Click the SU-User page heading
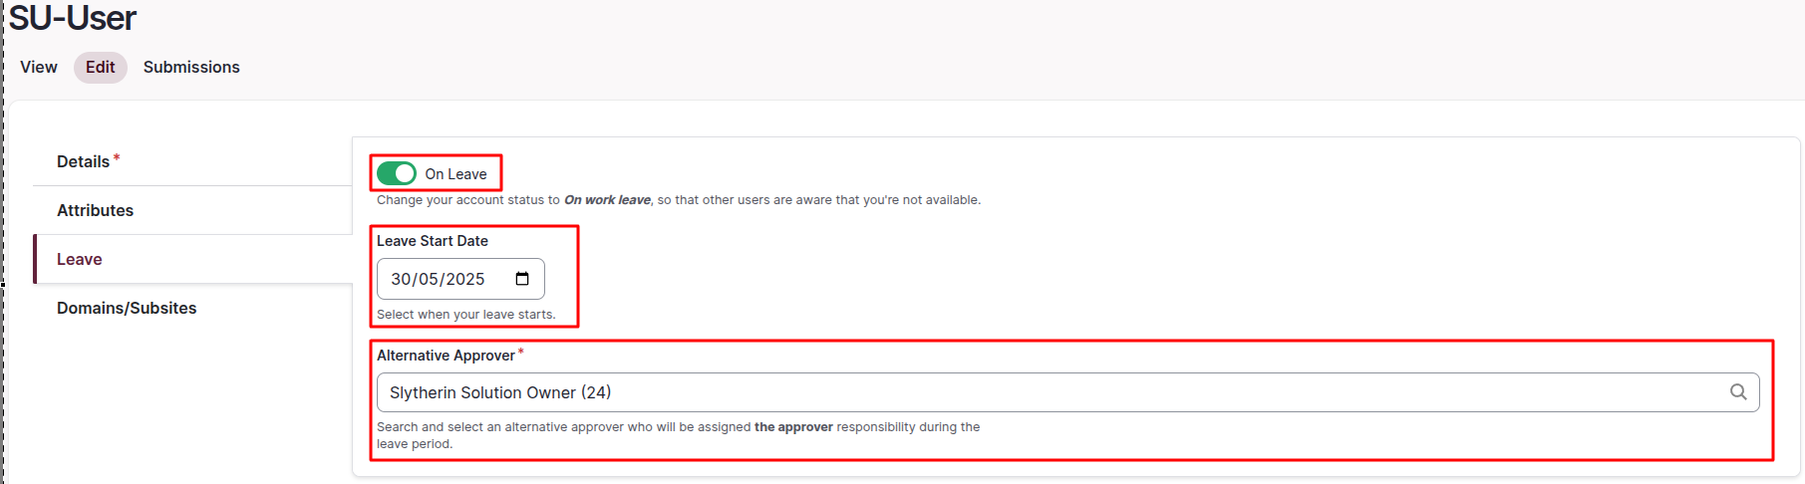The height and width of the screenshot is (484, 1805). pos(72,18)
